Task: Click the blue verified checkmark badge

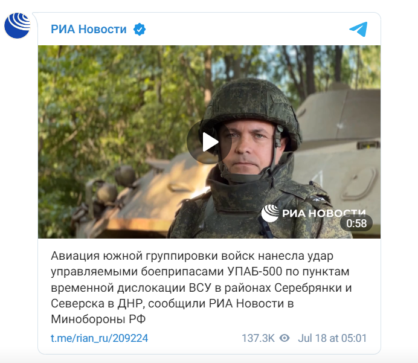Action: (x=140, y=30)
